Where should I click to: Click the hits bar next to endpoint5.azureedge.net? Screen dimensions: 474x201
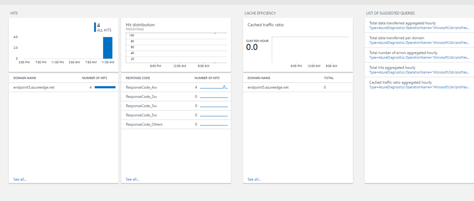(105, 87)
